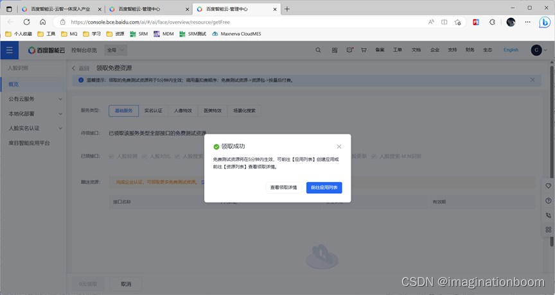Select 医美特效 service type tab
The image size is (555, 295).
213,110
